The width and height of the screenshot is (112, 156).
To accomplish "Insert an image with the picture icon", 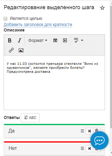I will (21, 50).
